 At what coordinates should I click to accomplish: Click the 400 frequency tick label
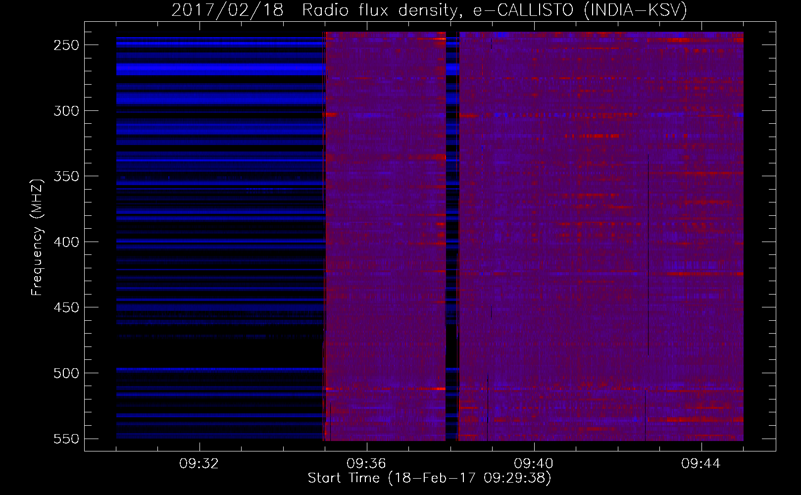pos(66,242)
